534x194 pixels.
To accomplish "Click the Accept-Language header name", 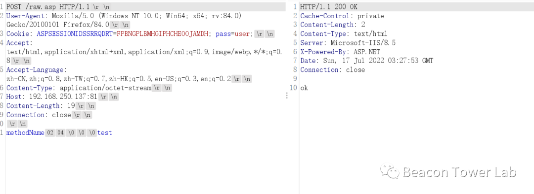I will coord(35,69).
